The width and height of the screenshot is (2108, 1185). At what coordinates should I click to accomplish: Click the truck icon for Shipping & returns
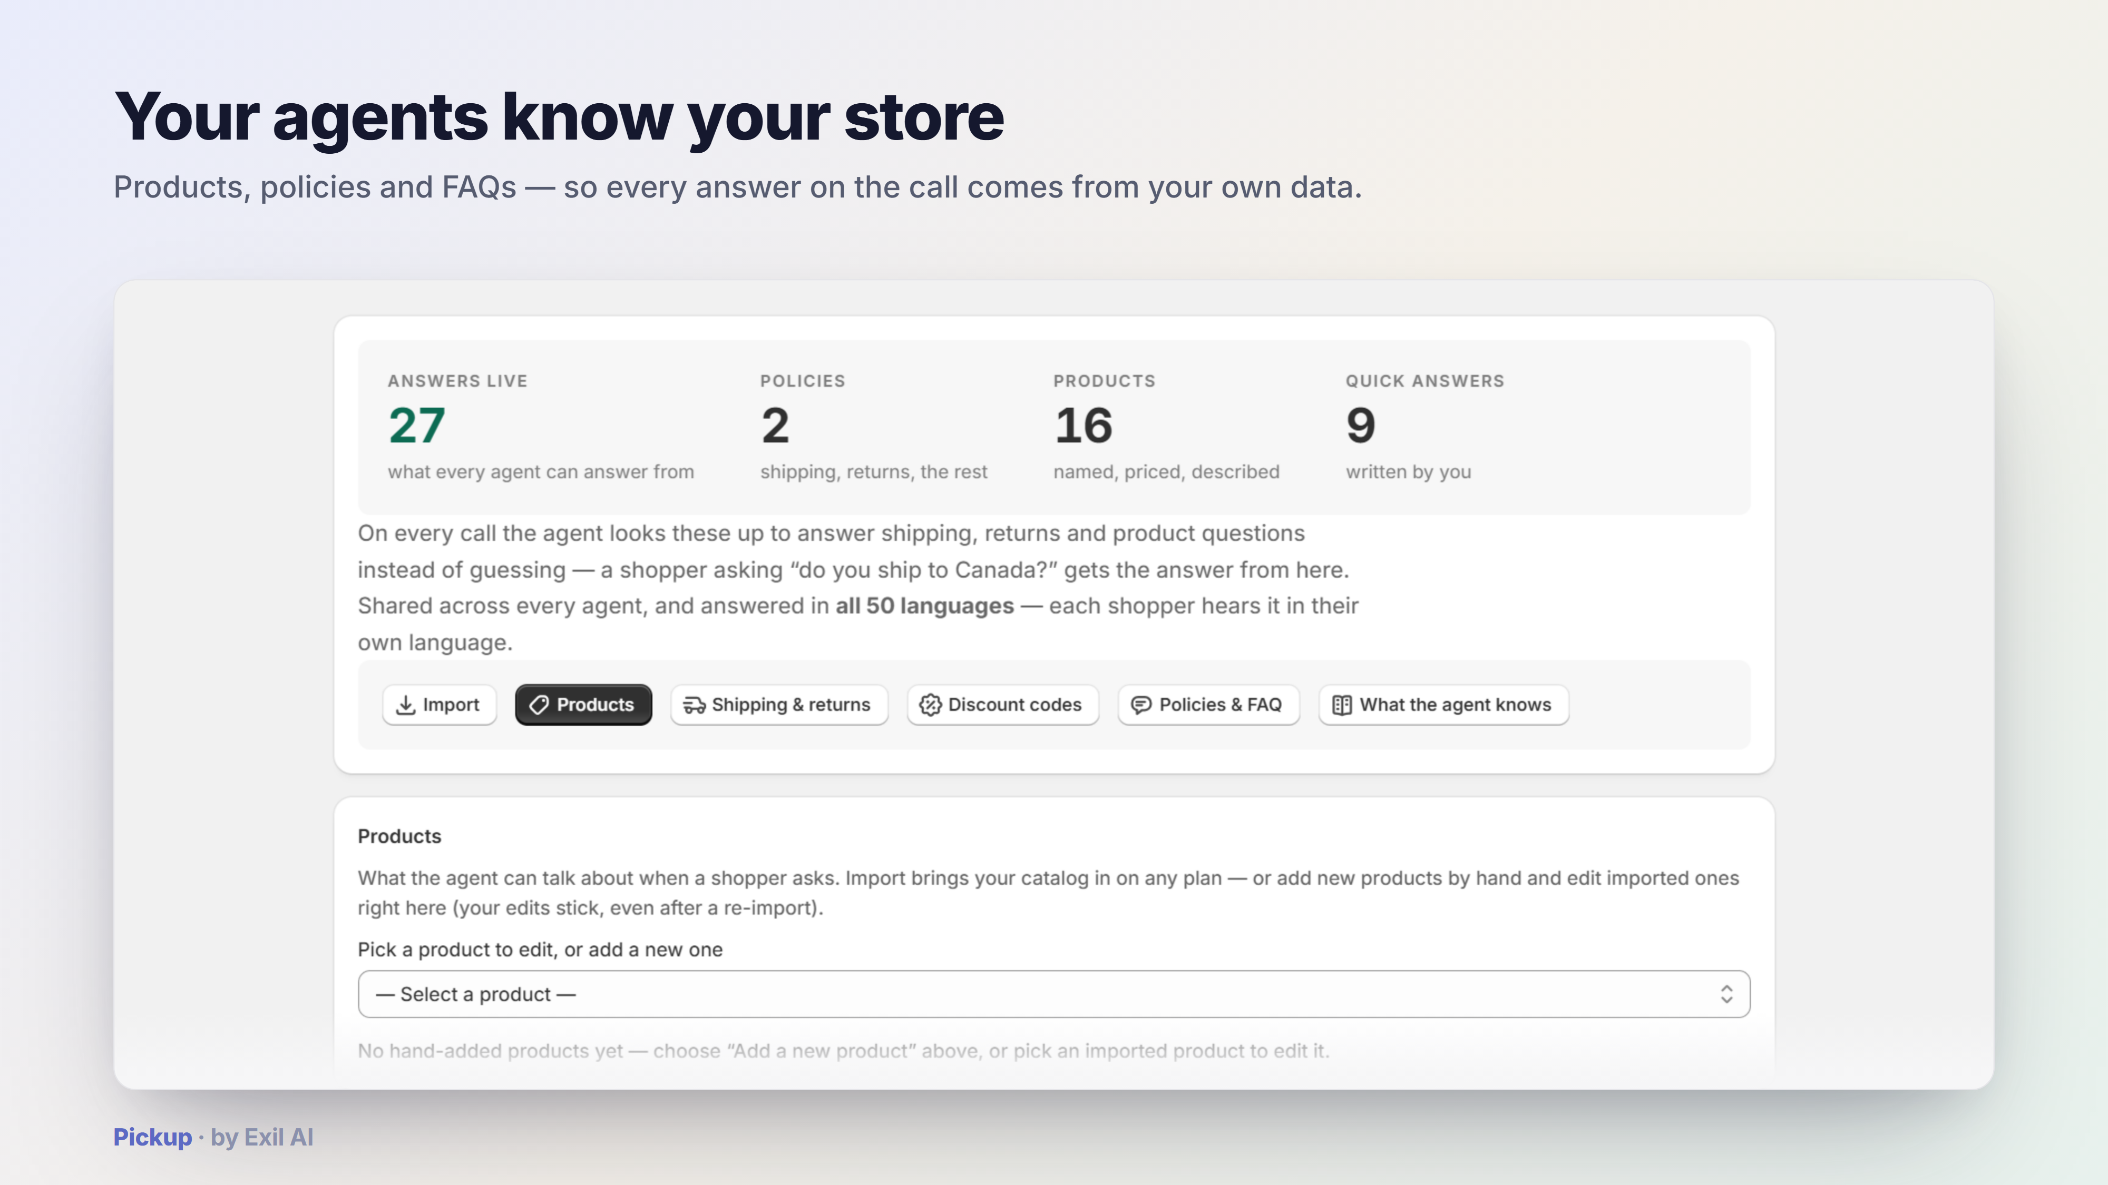point(694,705)
